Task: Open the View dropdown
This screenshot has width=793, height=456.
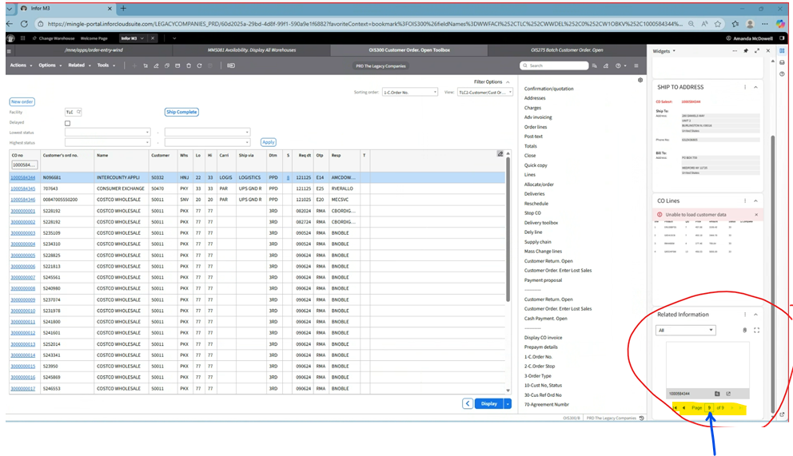Action: click(485, 93)
